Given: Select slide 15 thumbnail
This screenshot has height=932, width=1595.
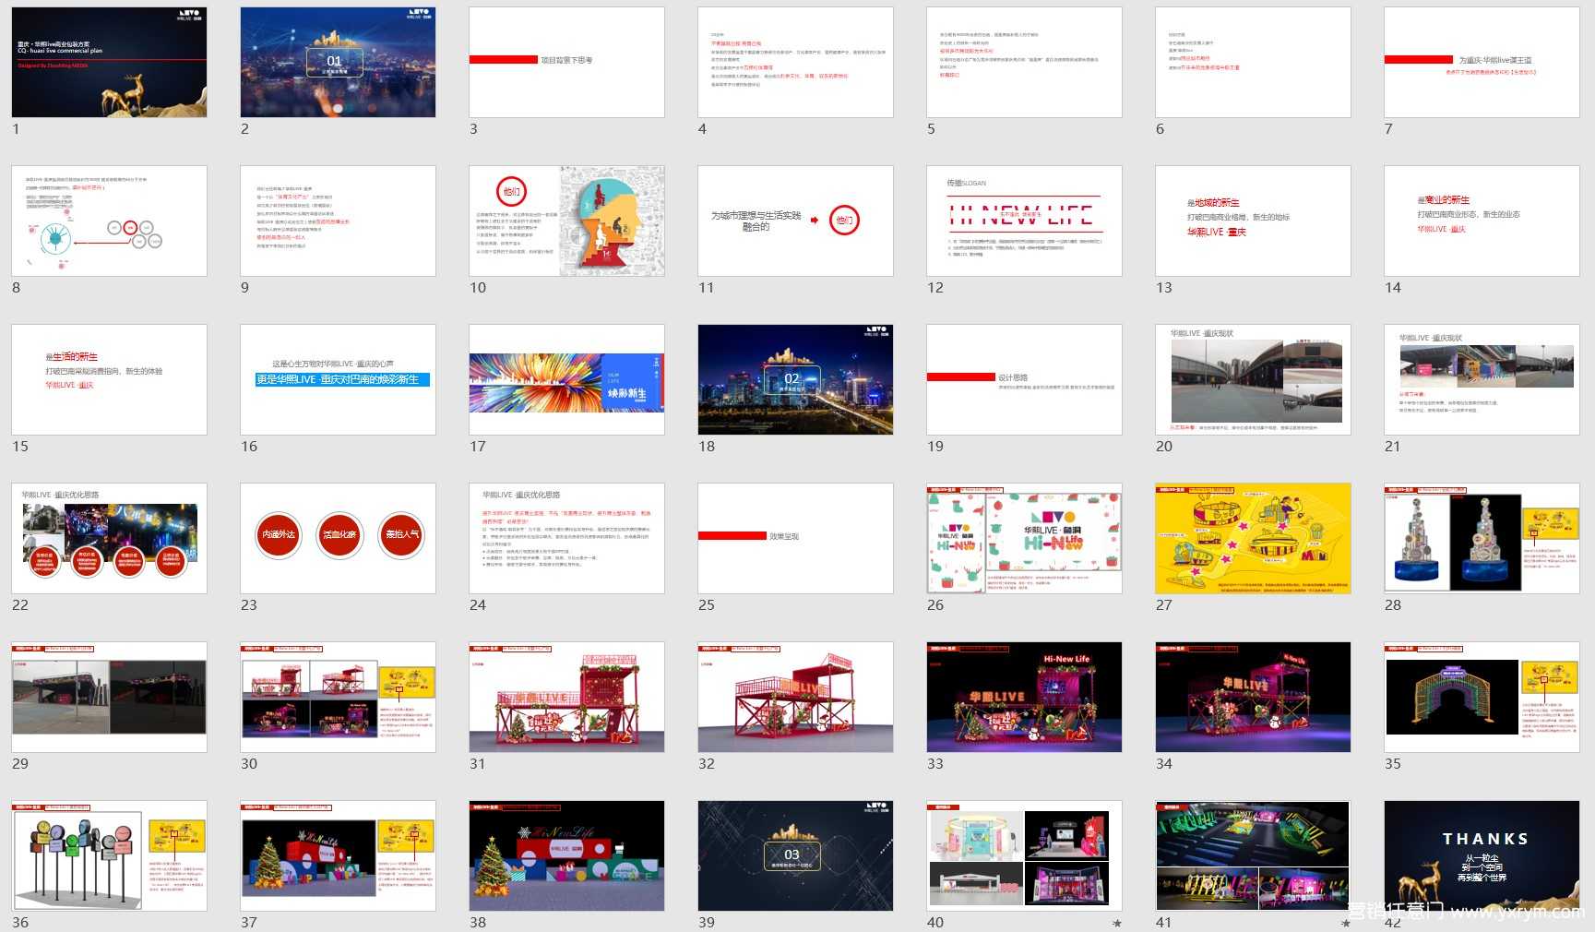Looking at the screenshot, I should pos(109,379).
